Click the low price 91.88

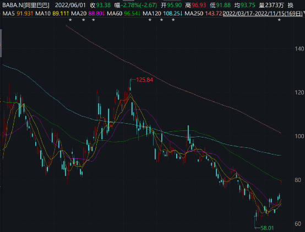[223, 5]
